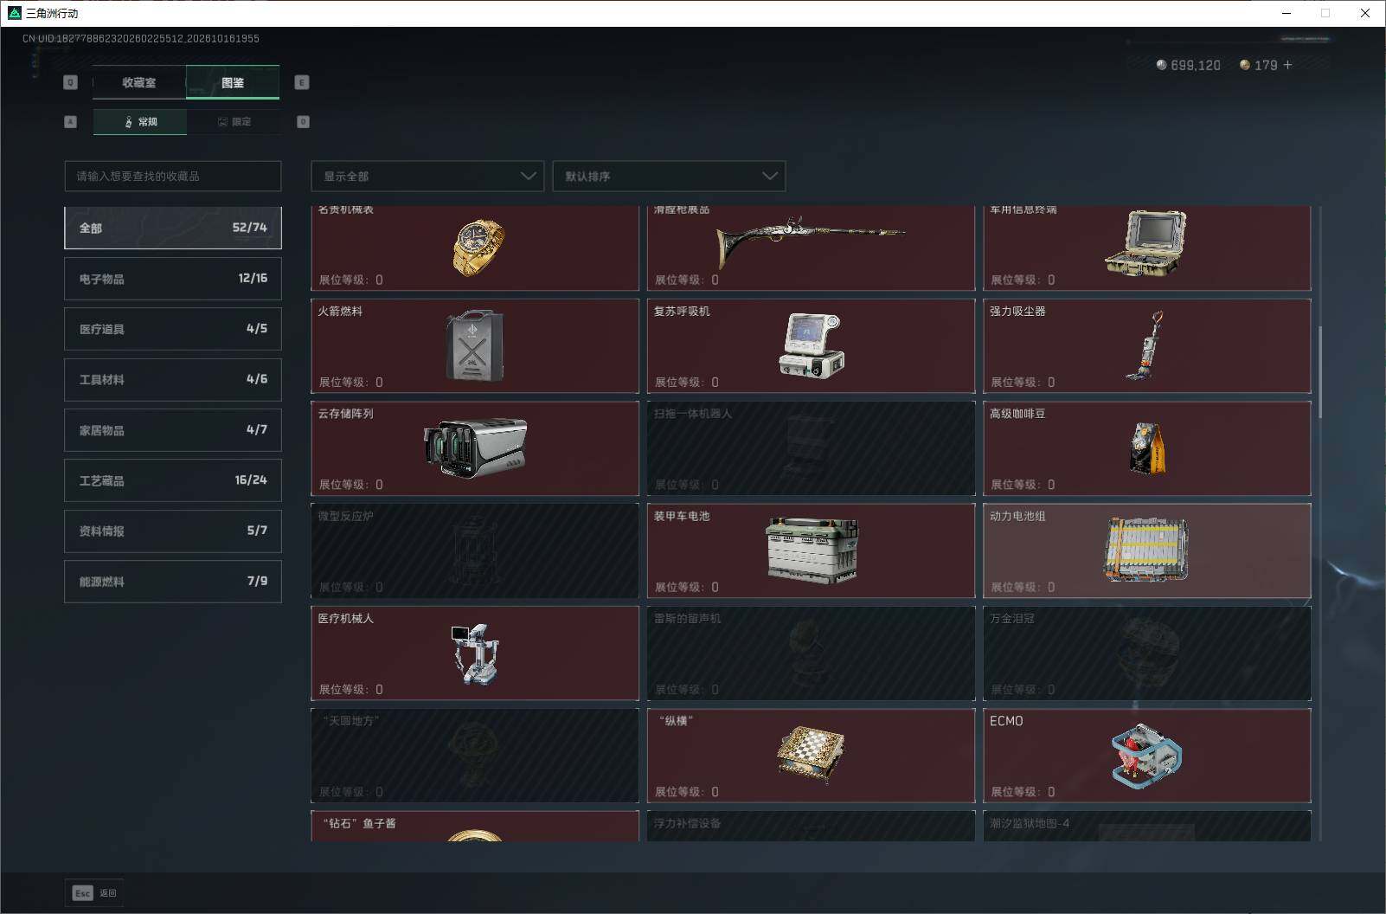Click the plus icon beside 179
The image size is (1386, 914).
tap(1287, 65)
